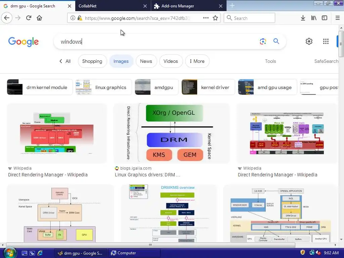Close the Add-ons Manager tab
This screenshot has height=258, width=344.
(221, 6)
